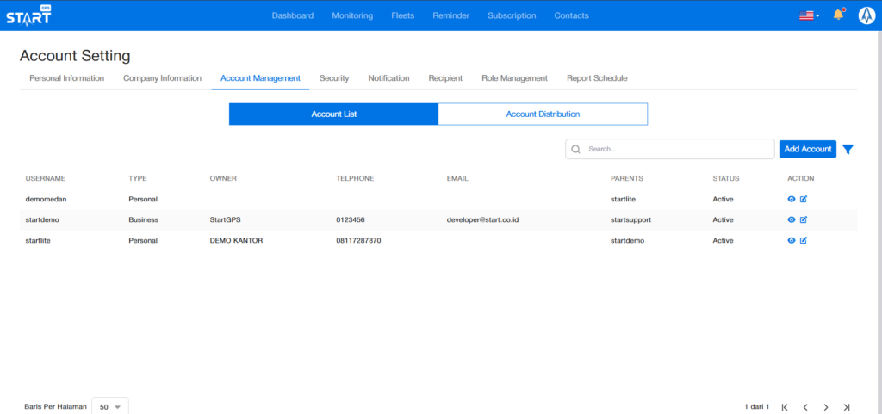Viewport: 882px width, 414px height.
Task: Edit the startdemo account
Action: (804, 219)
